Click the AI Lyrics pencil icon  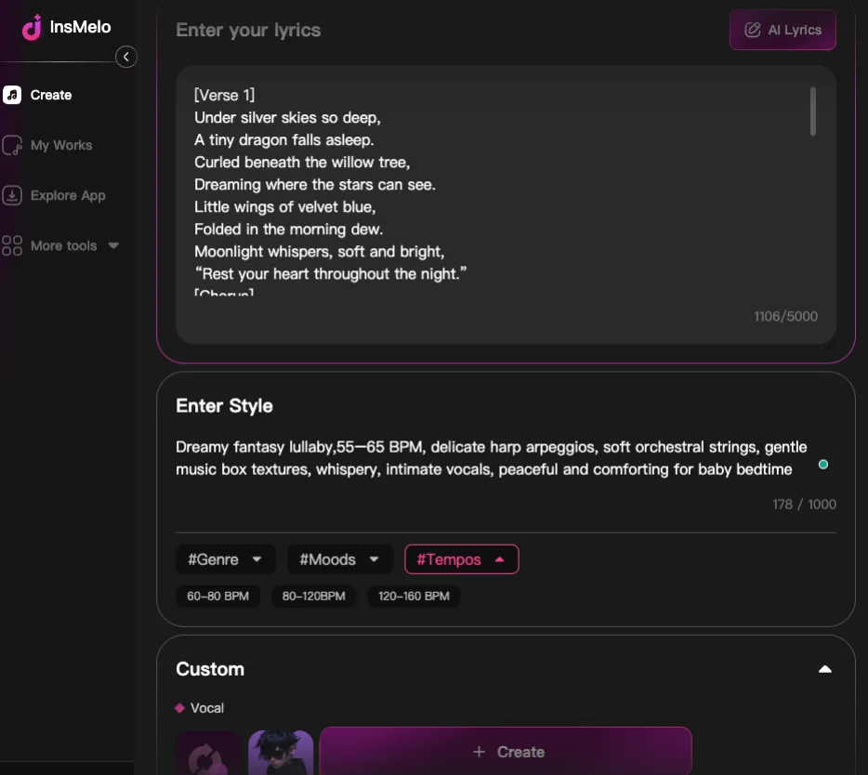click(x=753, y=30)
